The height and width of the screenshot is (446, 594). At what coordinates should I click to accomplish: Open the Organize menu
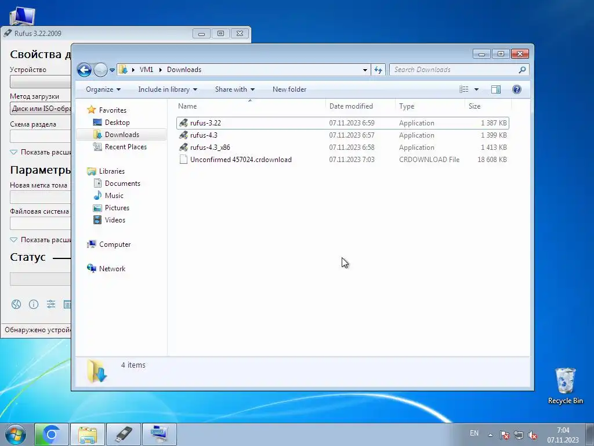pyautogui.click(x=103, y=89)
